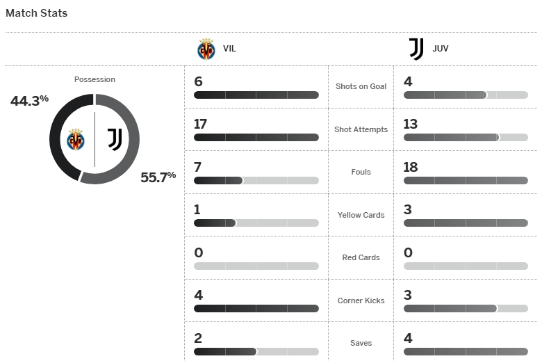This screenshot has width=542, height=361.
Task: Select the Villarreal crest inside the possession donut
Action: point(76,140)
